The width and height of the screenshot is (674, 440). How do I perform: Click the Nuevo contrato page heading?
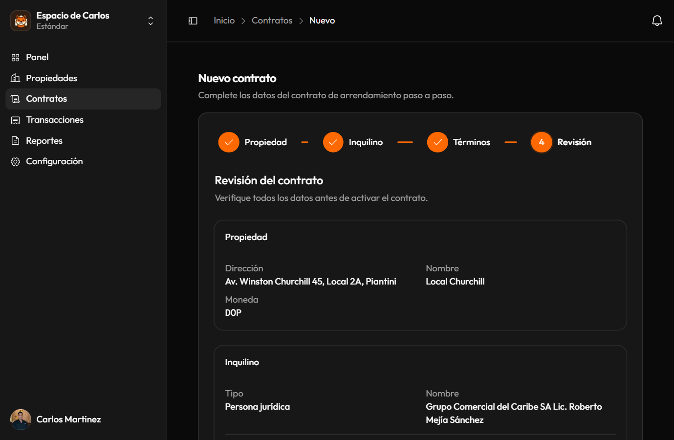point(238,78)
